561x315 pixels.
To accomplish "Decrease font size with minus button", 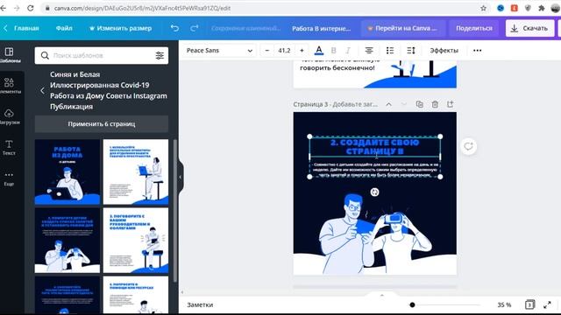I will click(x=266, y=51).
